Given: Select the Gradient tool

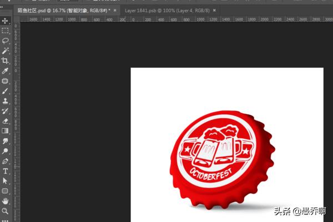Looking at the screenshot, I should (6, 130).
